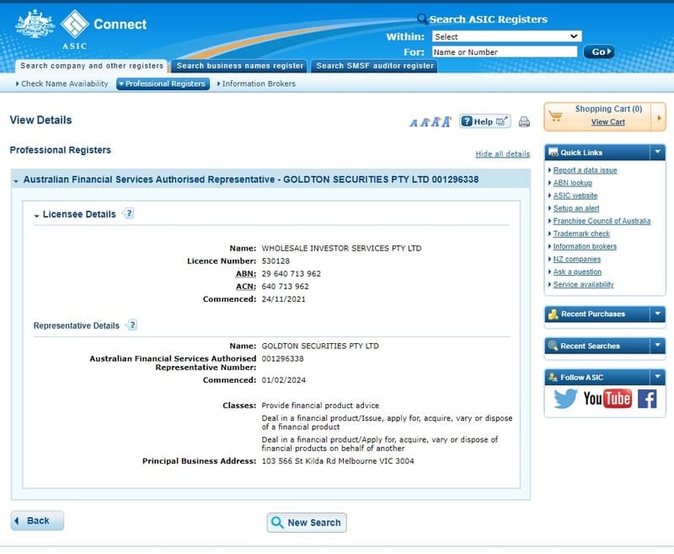Open the Report a data issue link
The height and width of the screenshot is (554, 674).
(585, 170)
